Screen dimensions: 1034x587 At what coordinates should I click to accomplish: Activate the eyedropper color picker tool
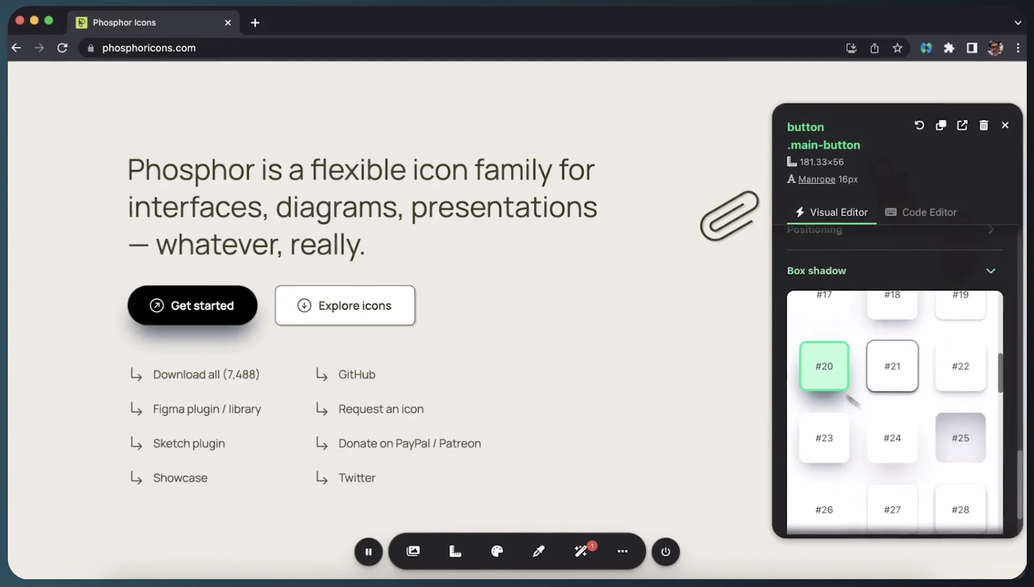pyautogui.click(x=539, y=551)
